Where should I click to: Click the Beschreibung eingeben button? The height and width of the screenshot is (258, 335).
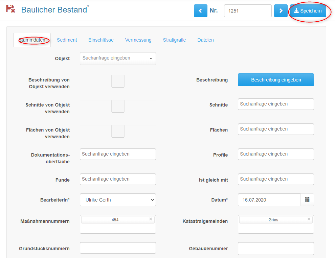point(276,80)
